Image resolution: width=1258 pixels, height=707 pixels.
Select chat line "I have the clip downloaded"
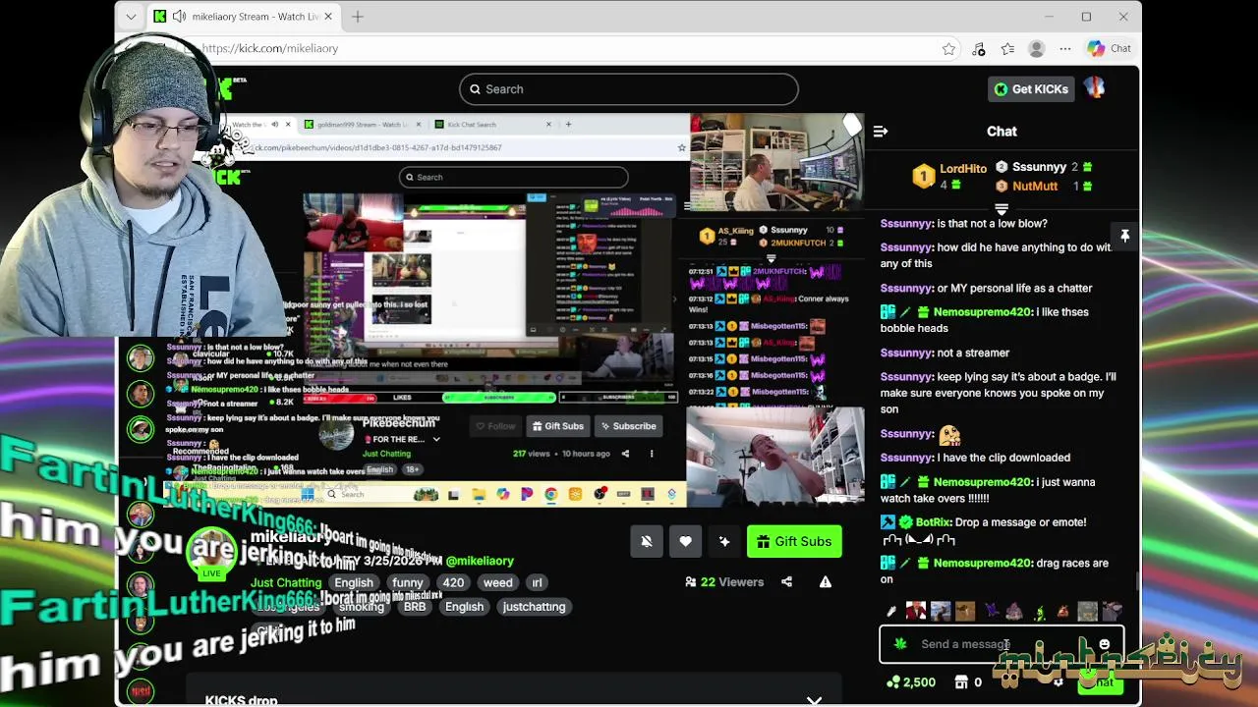pos(1003,458)
